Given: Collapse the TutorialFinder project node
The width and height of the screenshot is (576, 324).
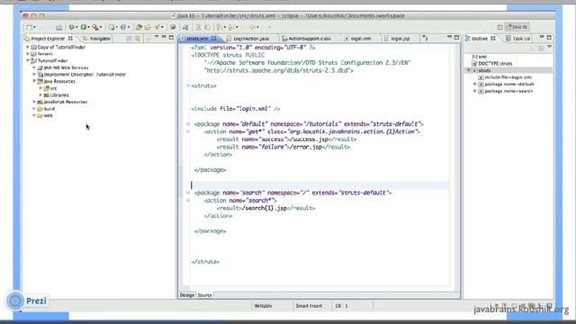Looking at the screenshot, I should pos(28,60).
